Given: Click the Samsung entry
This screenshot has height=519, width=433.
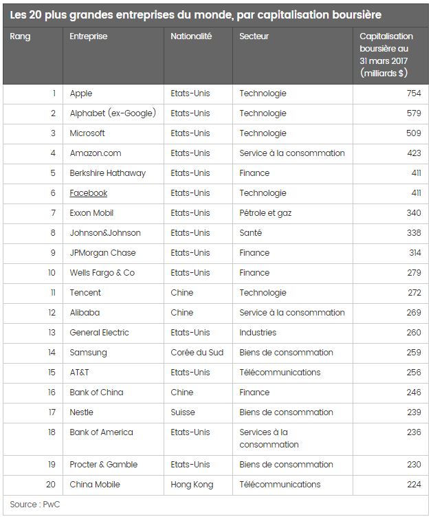Looking at the screenshot, I should (89, 353).
